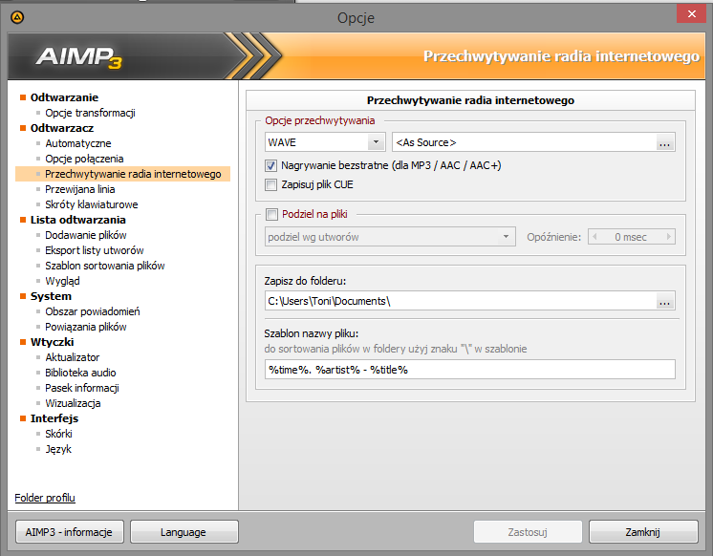Expand the podziel wg utworów dropdown
This screenshot has width=713, height=556.
click(x=390, y=236)
